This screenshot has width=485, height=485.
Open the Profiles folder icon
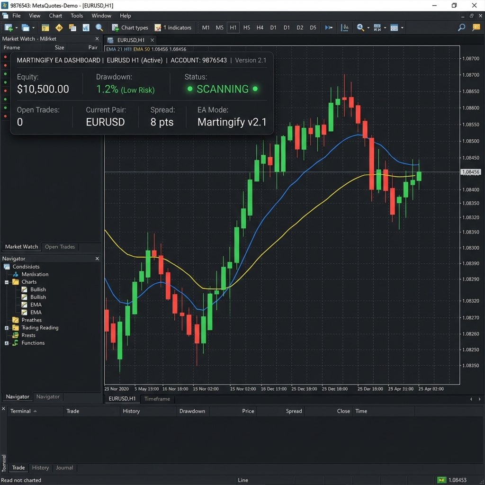coord(26,27)
